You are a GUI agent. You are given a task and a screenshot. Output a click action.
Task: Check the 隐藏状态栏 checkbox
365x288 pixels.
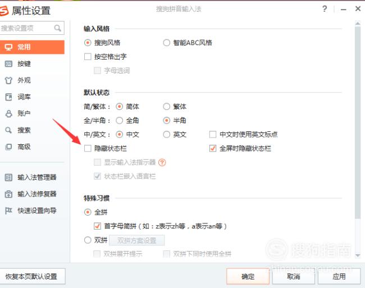pos(88,148)
